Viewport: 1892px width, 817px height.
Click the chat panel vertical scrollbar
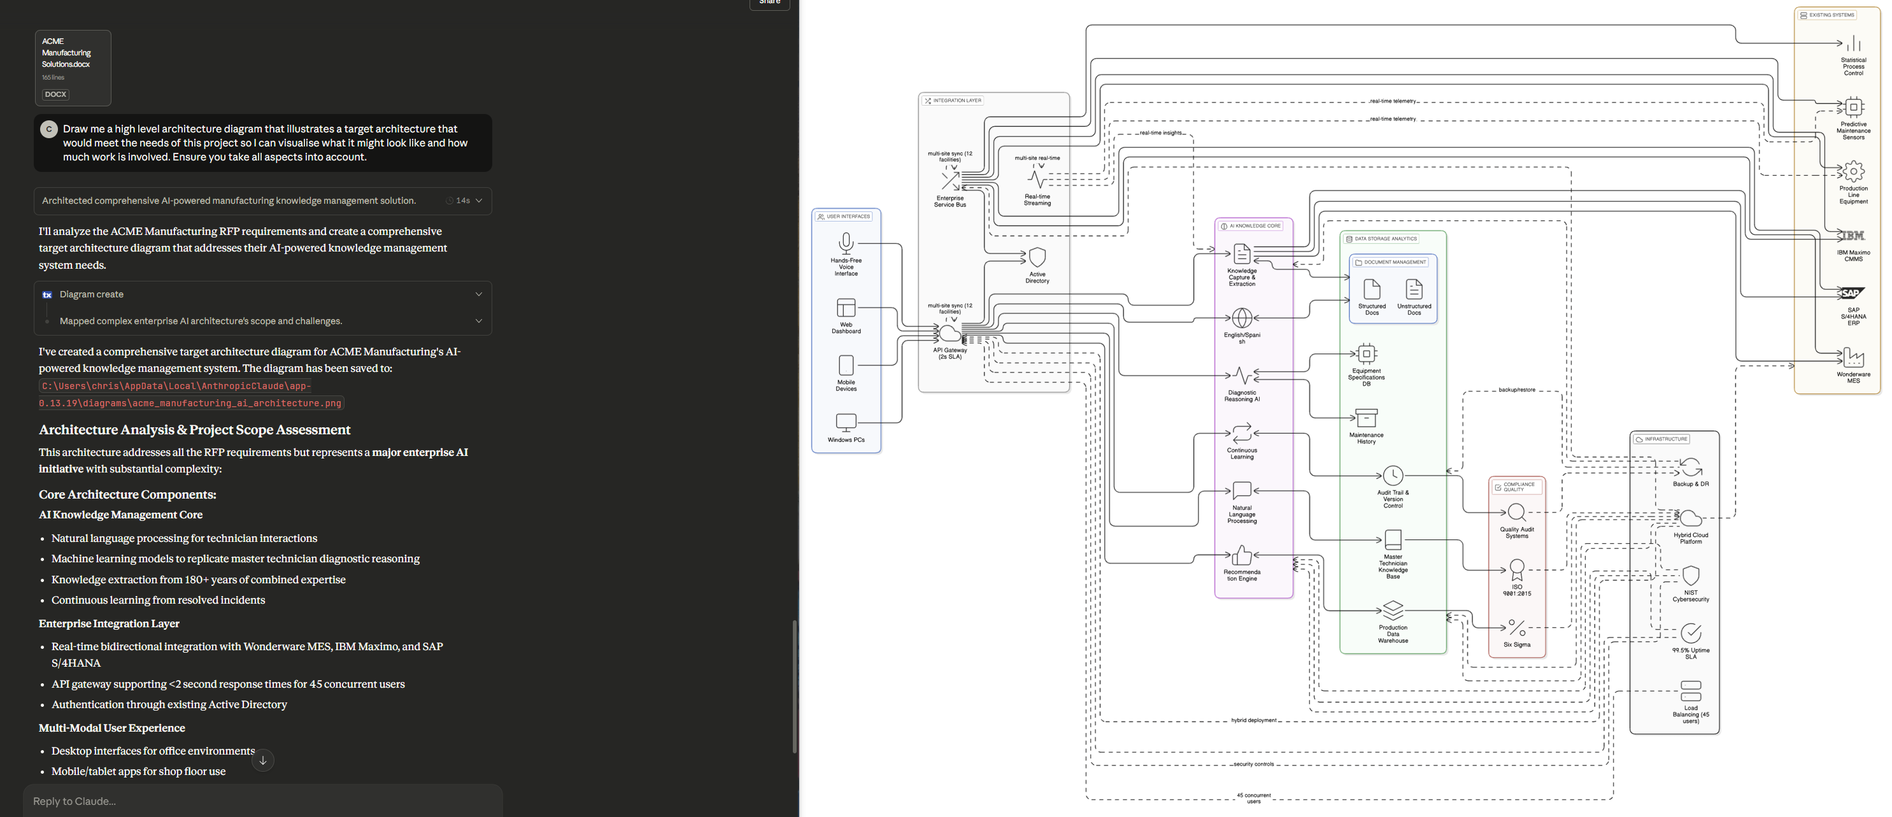(x=794, y=686)
